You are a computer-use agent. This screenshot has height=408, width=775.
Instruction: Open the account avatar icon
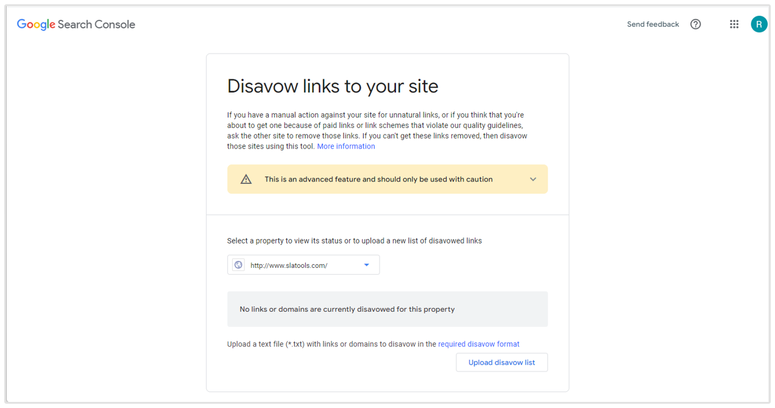click(759, 24)
